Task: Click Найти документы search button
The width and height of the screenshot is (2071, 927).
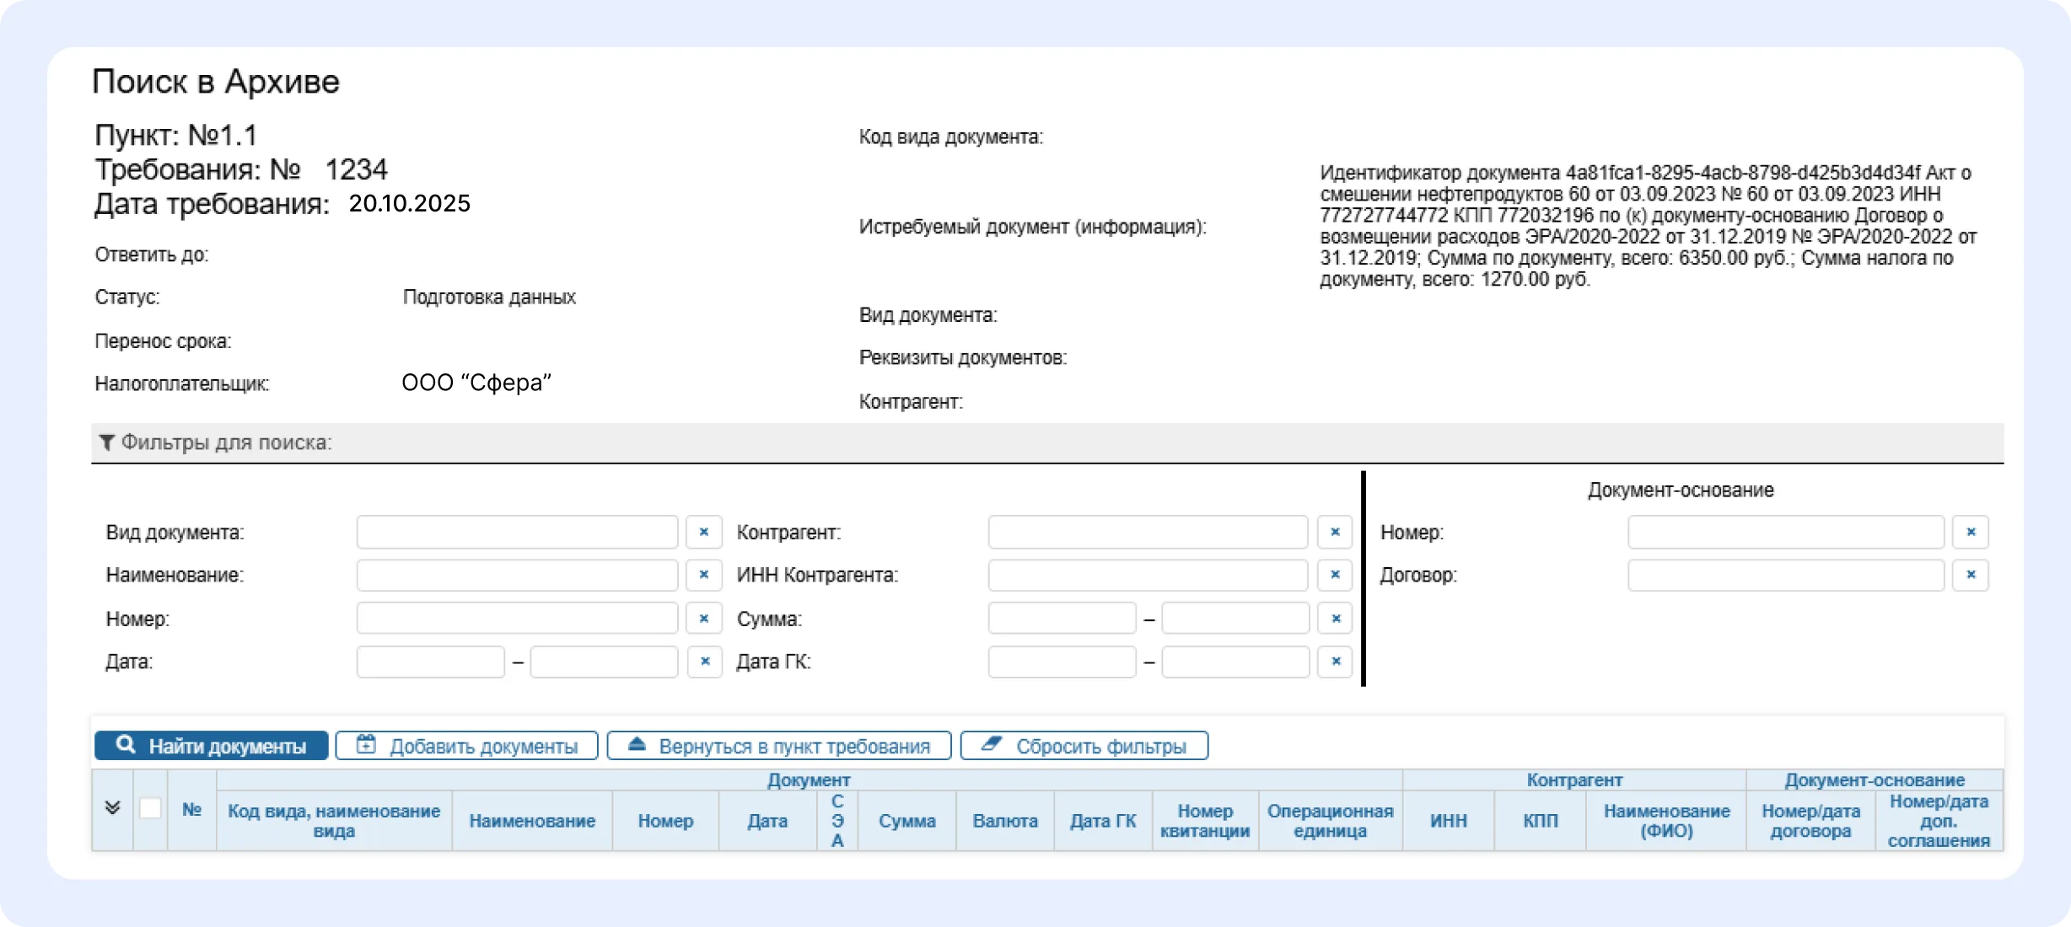Action: 211,746
